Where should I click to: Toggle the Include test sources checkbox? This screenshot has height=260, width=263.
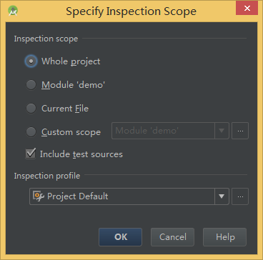point(31,154)
